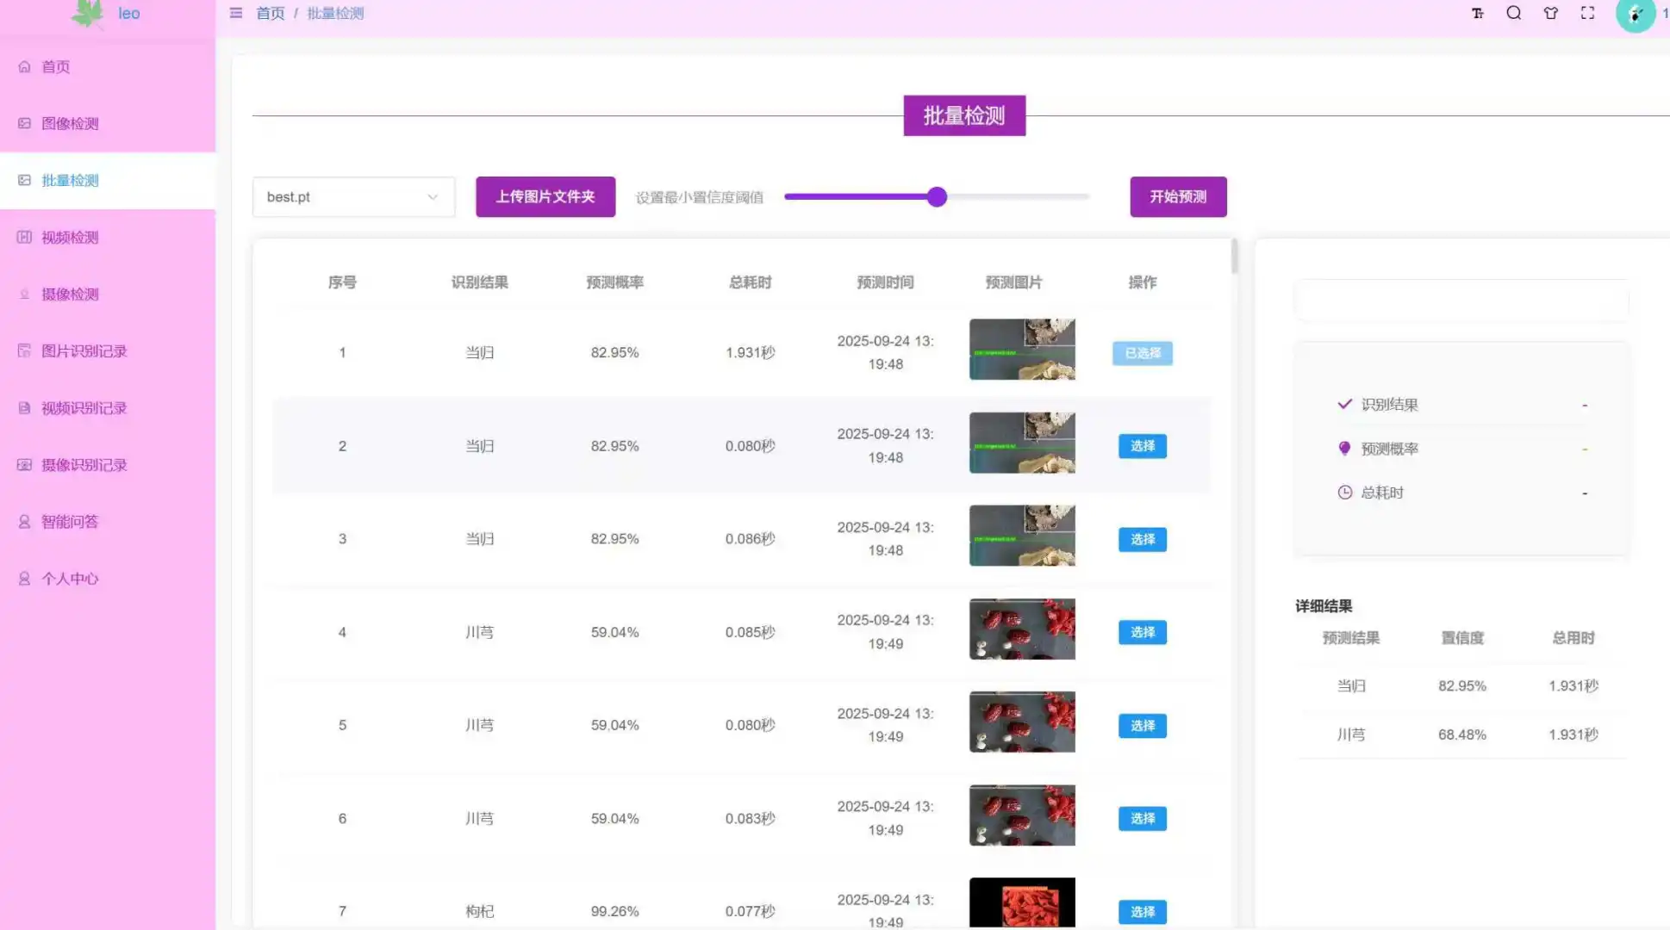
Task: Open 摄像检测 from the sidebar
Action: [69, 294]
